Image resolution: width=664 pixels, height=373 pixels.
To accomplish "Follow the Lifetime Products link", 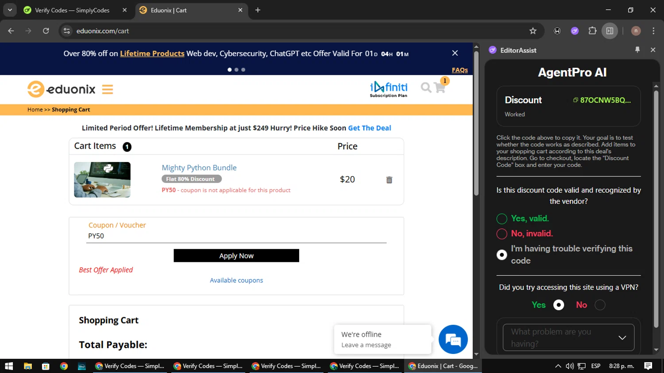I will 152,54.
